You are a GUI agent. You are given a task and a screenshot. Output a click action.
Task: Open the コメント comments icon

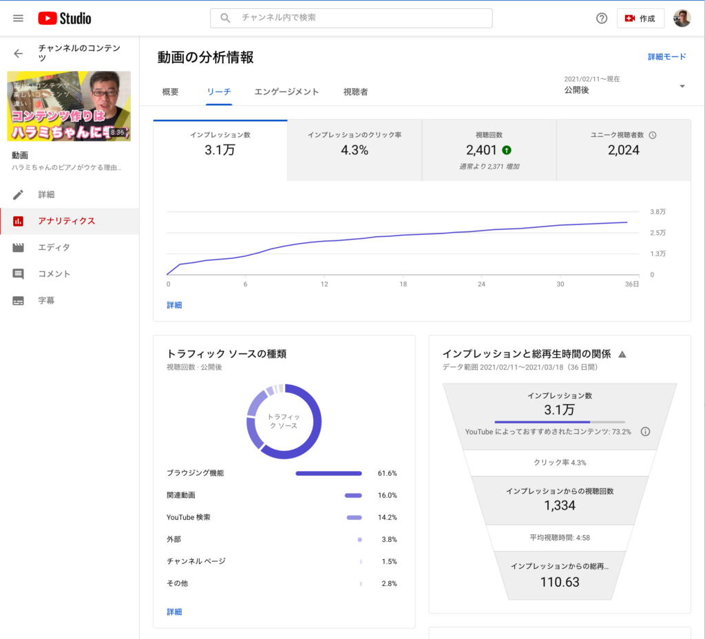pos(17,273)
